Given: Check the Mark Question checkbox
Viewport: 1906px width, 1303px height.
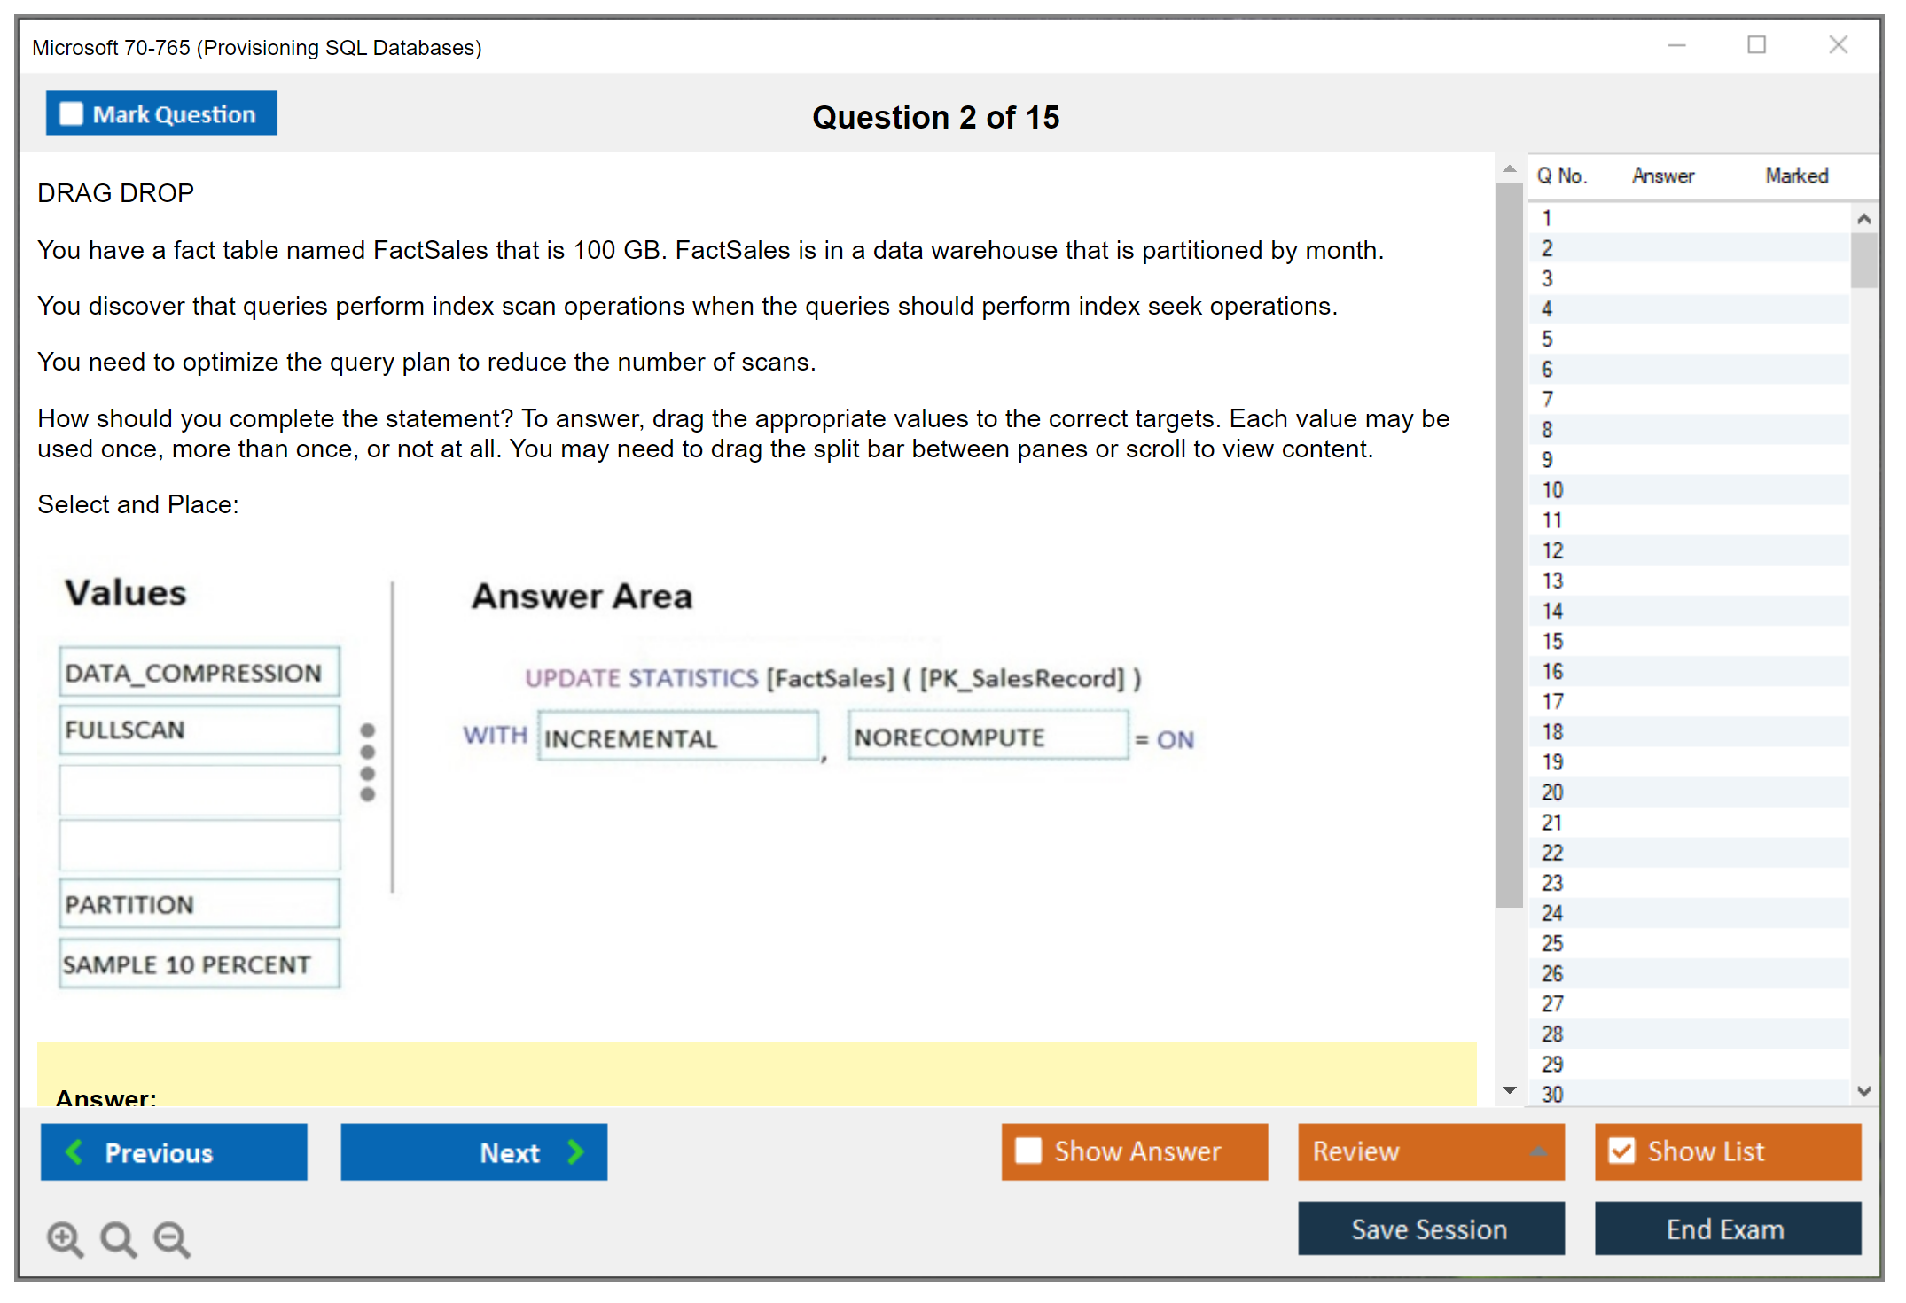Looking at the screenshot, I should [71, 113].
